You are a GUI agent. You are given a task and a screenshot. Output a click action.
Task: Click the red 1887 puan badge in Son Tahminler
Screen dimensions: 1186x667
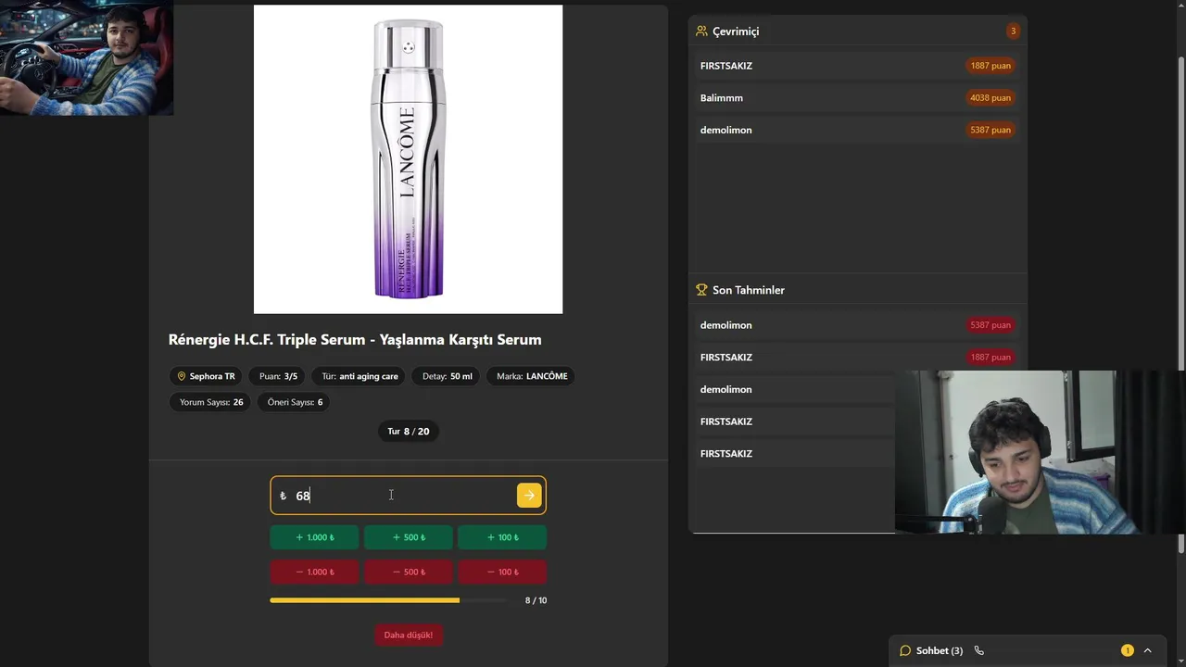click(x=990, y=357)
